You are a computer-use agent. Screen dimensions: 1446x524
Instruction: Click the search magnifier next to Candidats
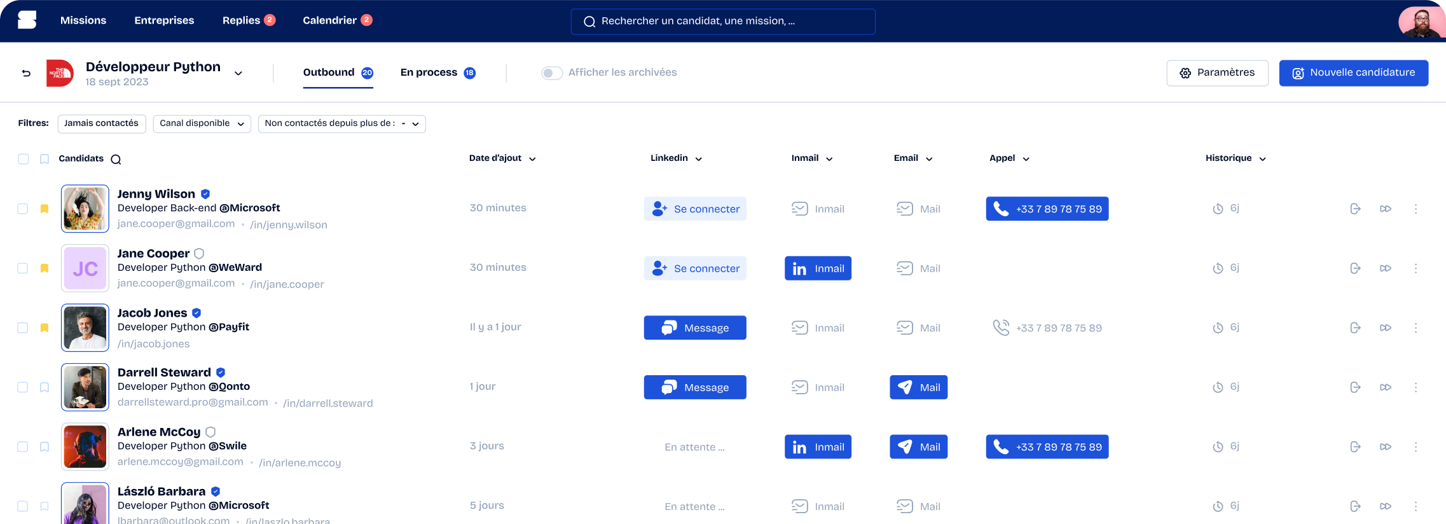[116, 159]
